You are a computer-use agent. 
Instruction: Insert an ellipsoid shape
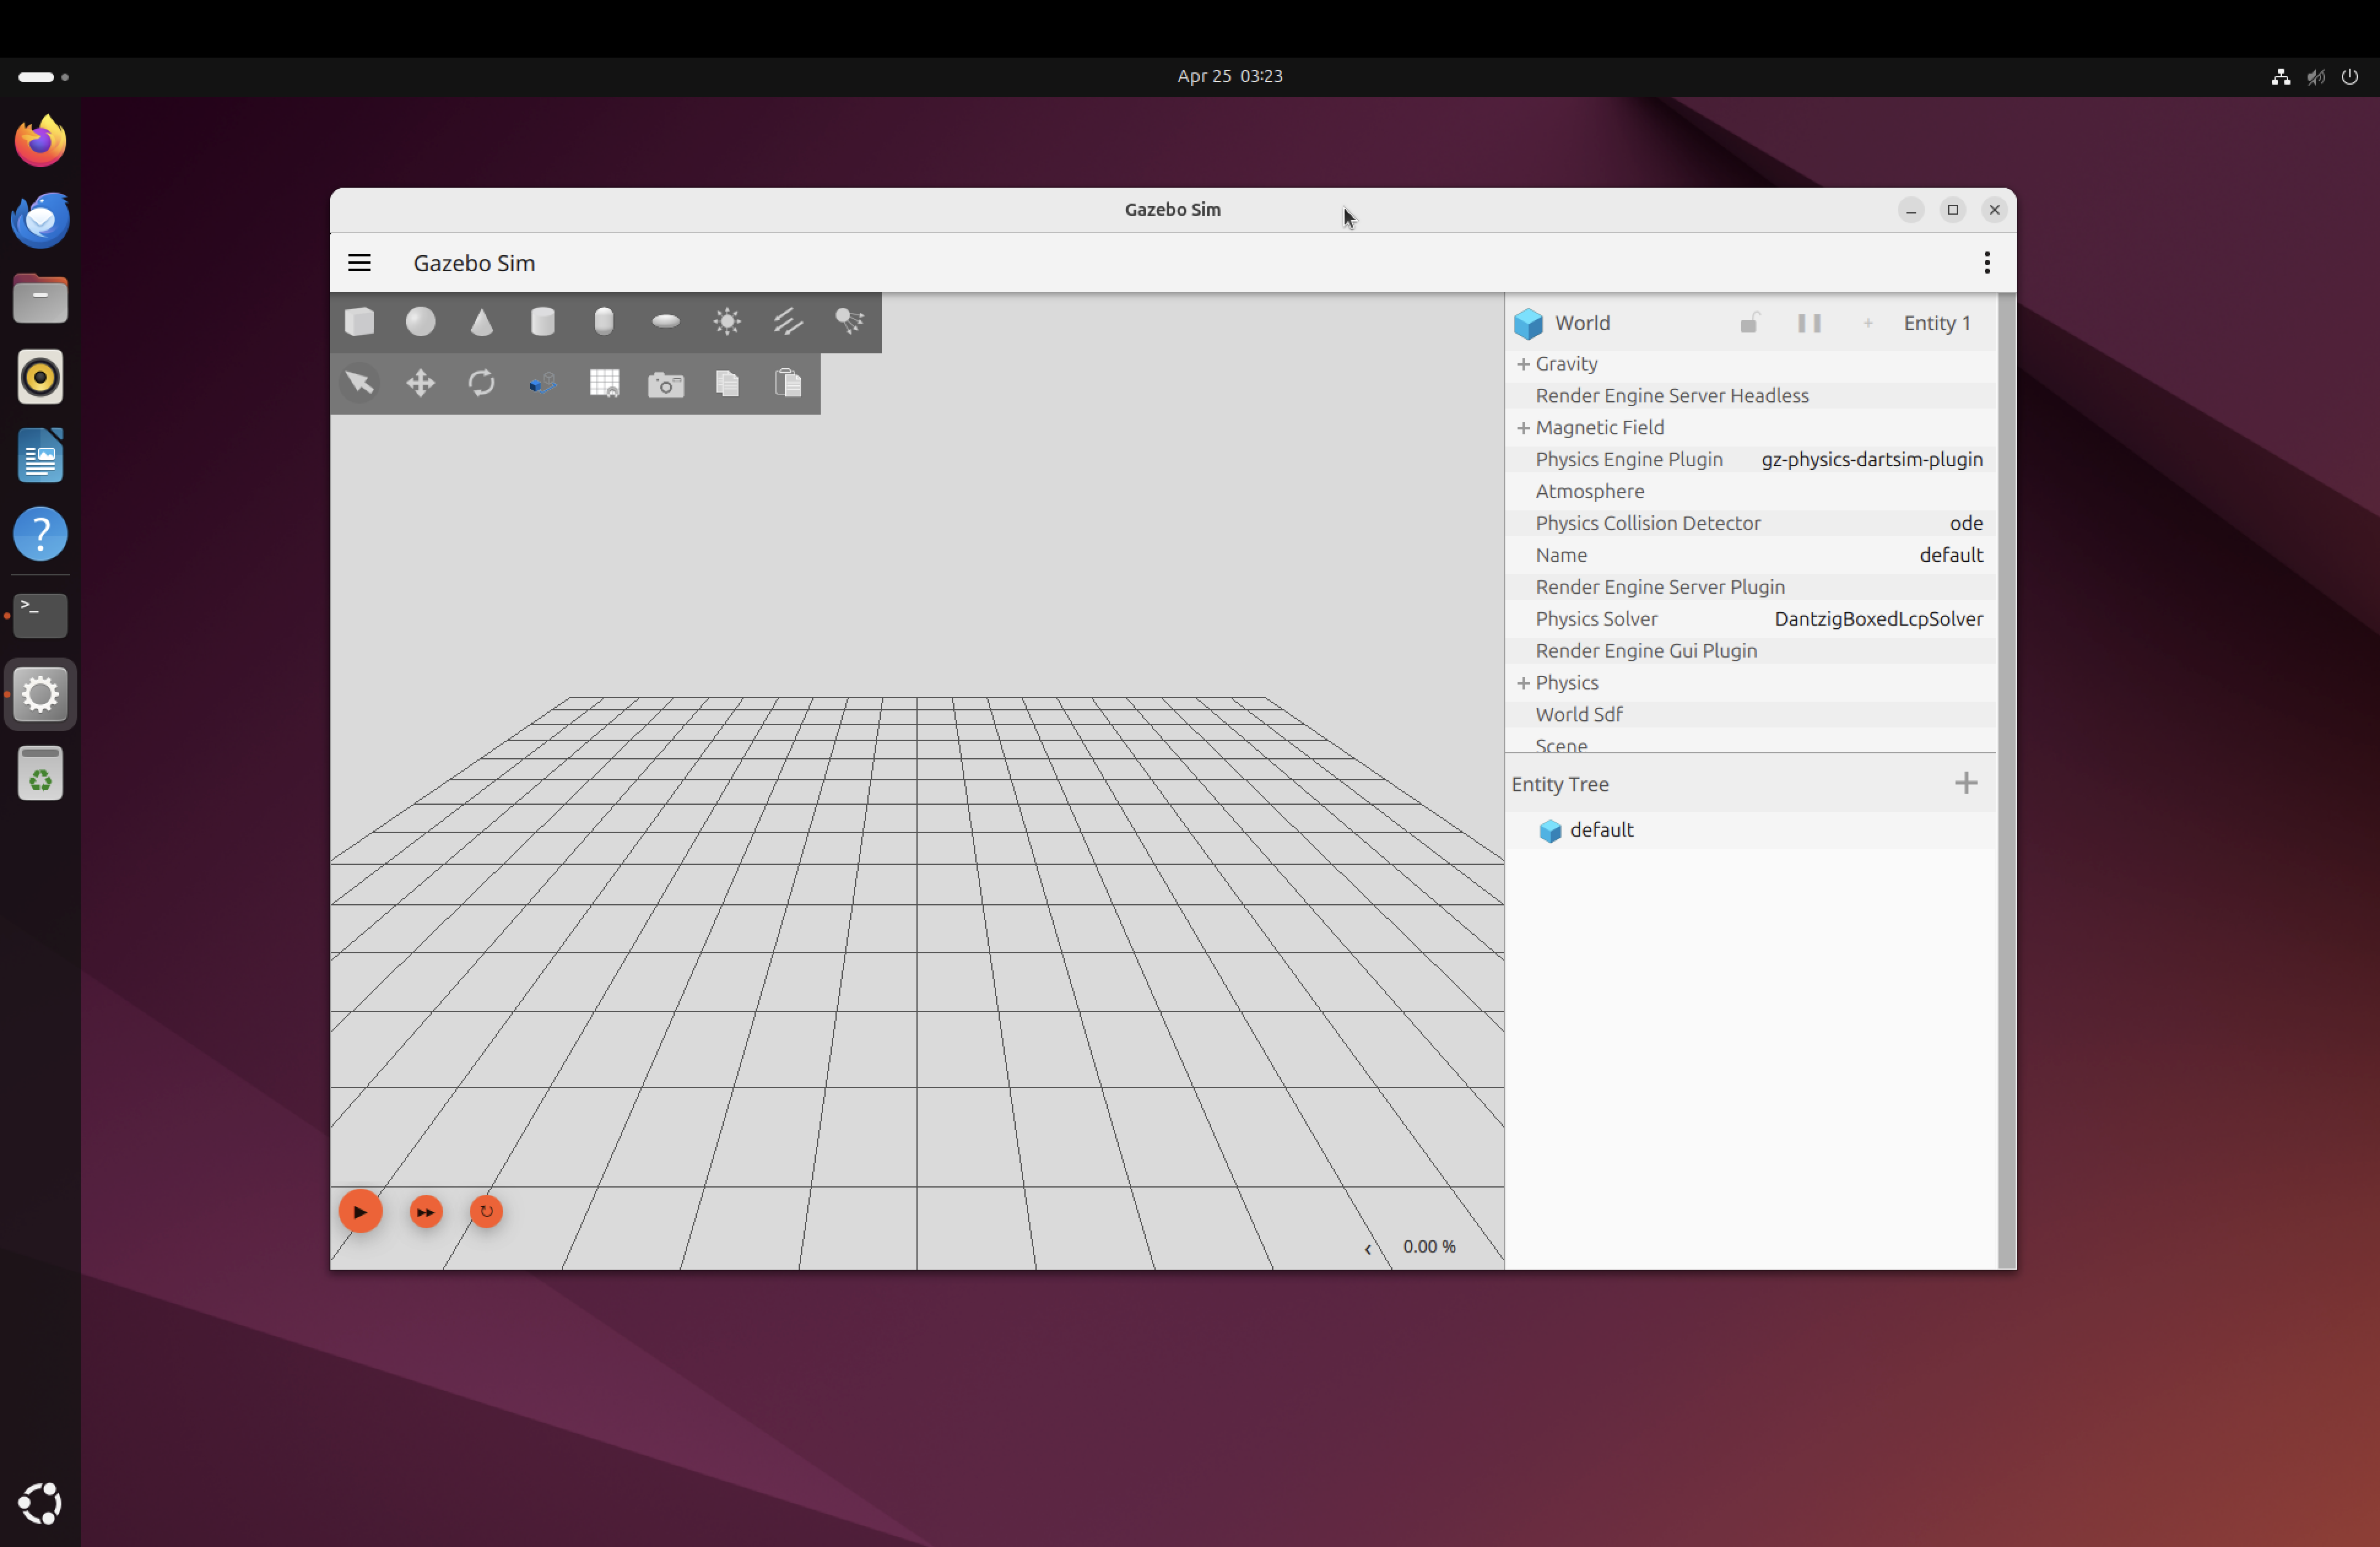[x=666, y=322]
